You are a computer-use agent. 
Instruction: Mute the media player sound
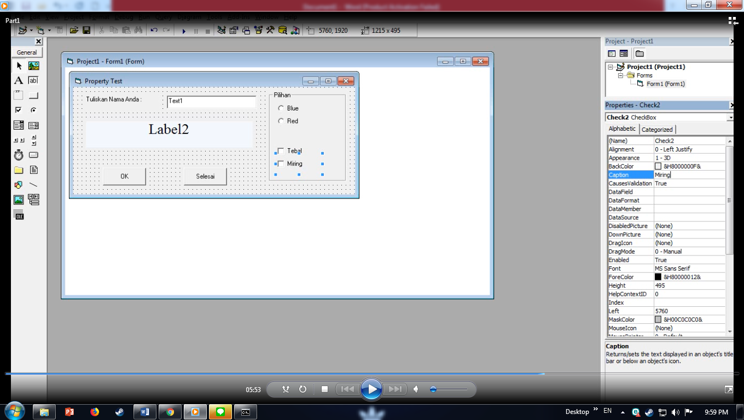tap(416, 389)
